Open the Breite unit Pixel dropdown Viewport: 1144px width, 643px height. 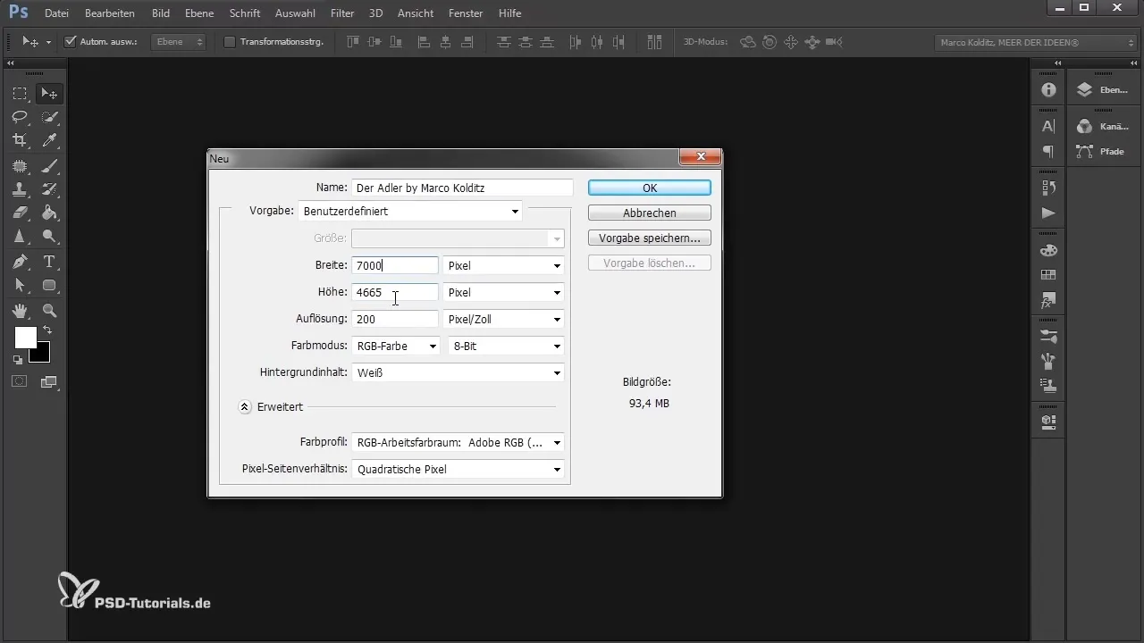(504, 266)
